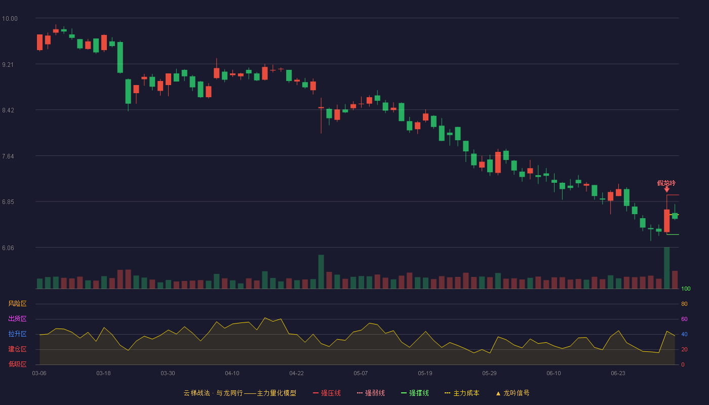Click the 建仓区 zone label
The width and height of the screenshot is (709, 405).
[x=17, y=349]
